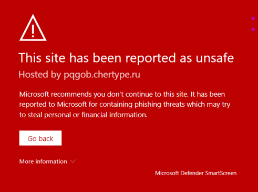Go back to the previous page

coord(40,138)
